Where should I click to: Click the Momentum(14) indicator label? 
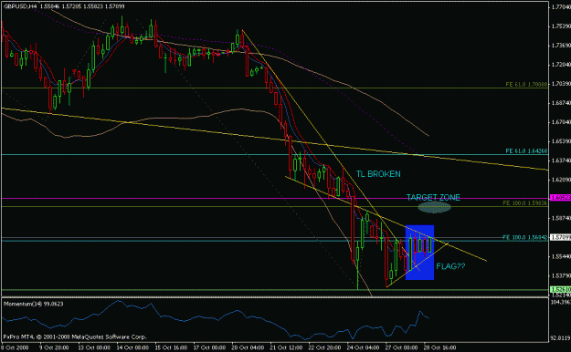point(34,304)
